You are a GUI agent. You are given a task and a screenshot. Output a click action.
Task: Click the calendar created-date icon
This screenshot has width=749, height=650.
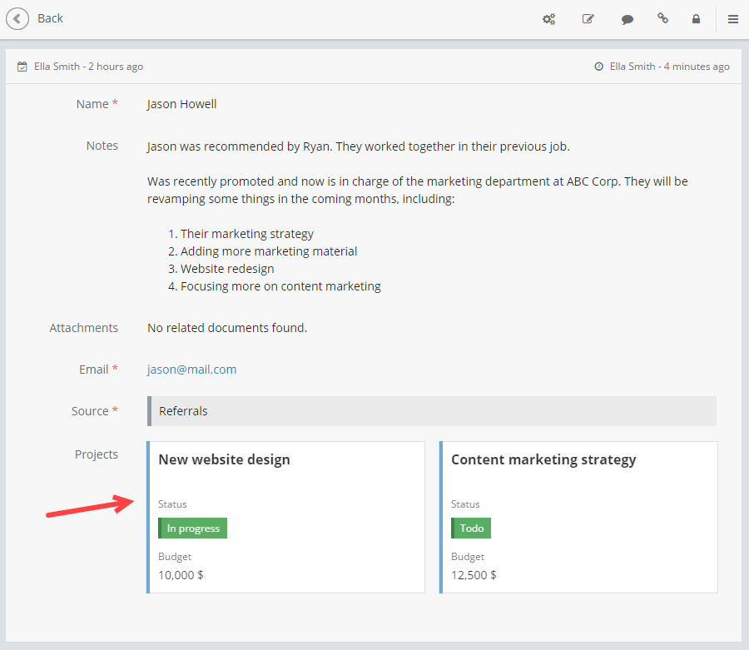click(22, 67)
